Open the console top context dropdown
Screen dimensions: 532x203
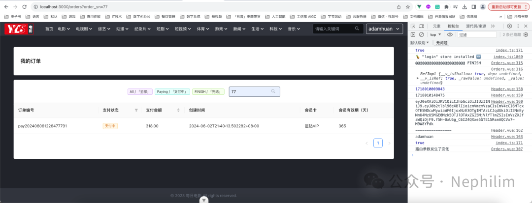click(x=435, y=34)
